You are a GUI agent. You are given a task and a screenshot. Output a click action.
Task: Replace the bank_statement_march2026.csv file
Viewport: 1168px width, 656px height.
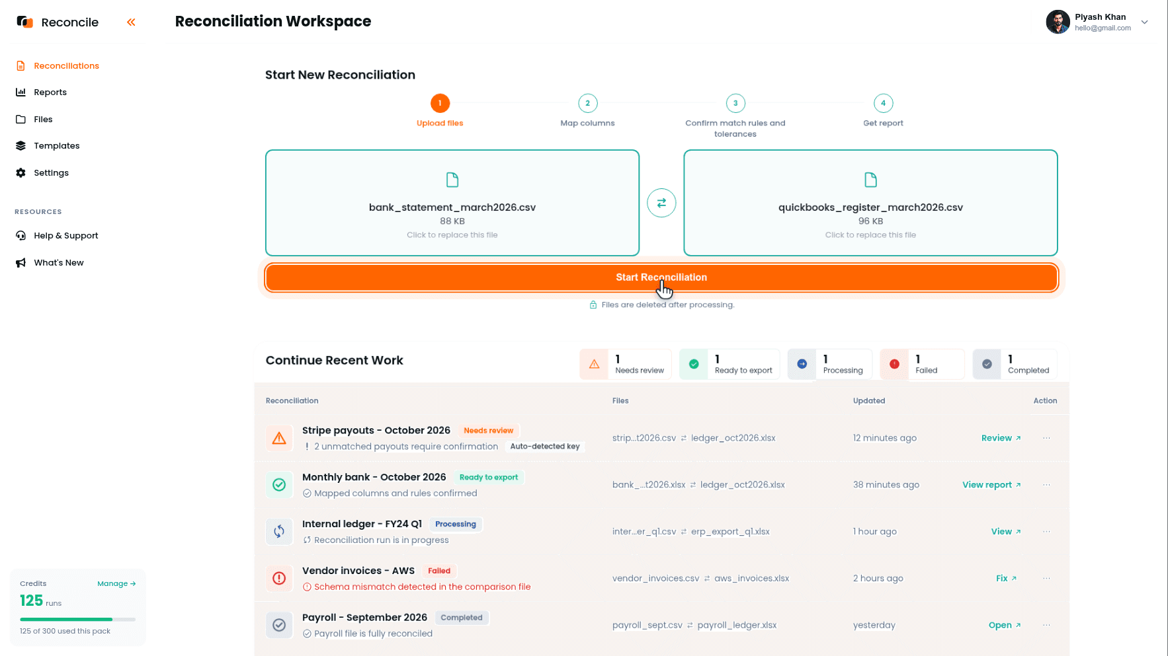tap(452, 203)
